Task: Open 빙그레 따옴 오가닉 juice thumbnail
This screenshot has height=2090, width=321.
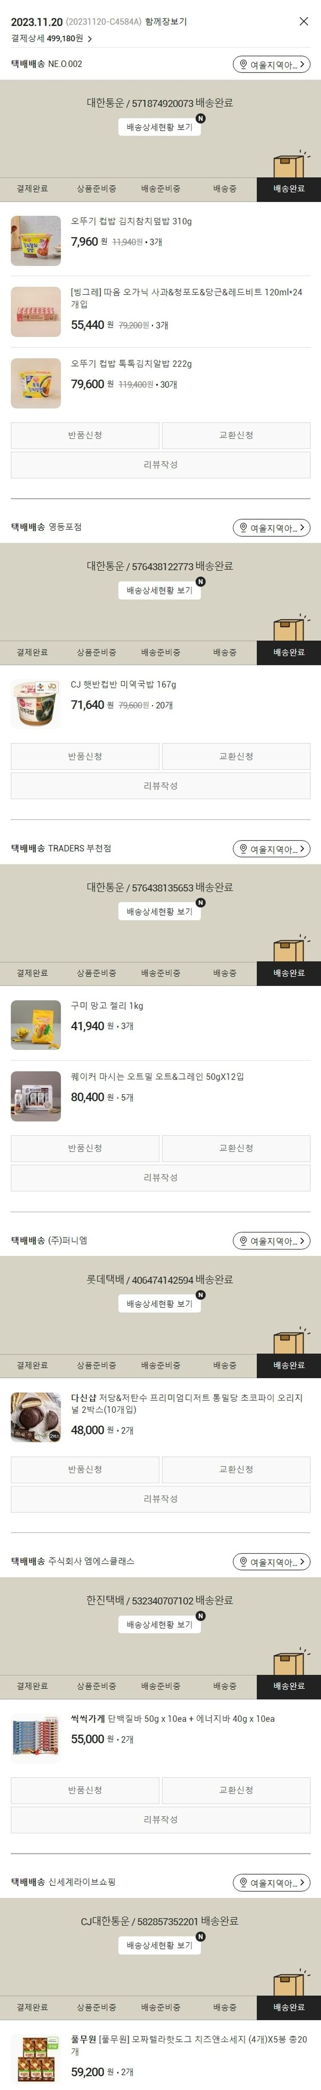Action: coord(36,312)
